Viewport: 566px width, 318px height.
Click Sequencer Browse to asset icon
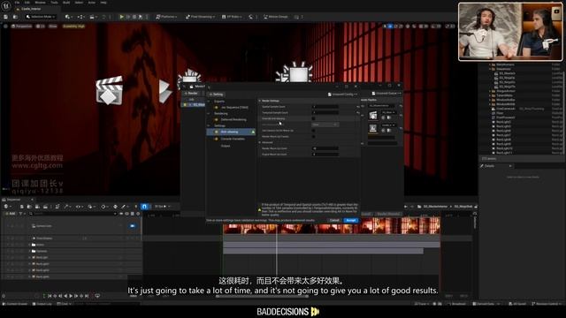click(29, 207)
